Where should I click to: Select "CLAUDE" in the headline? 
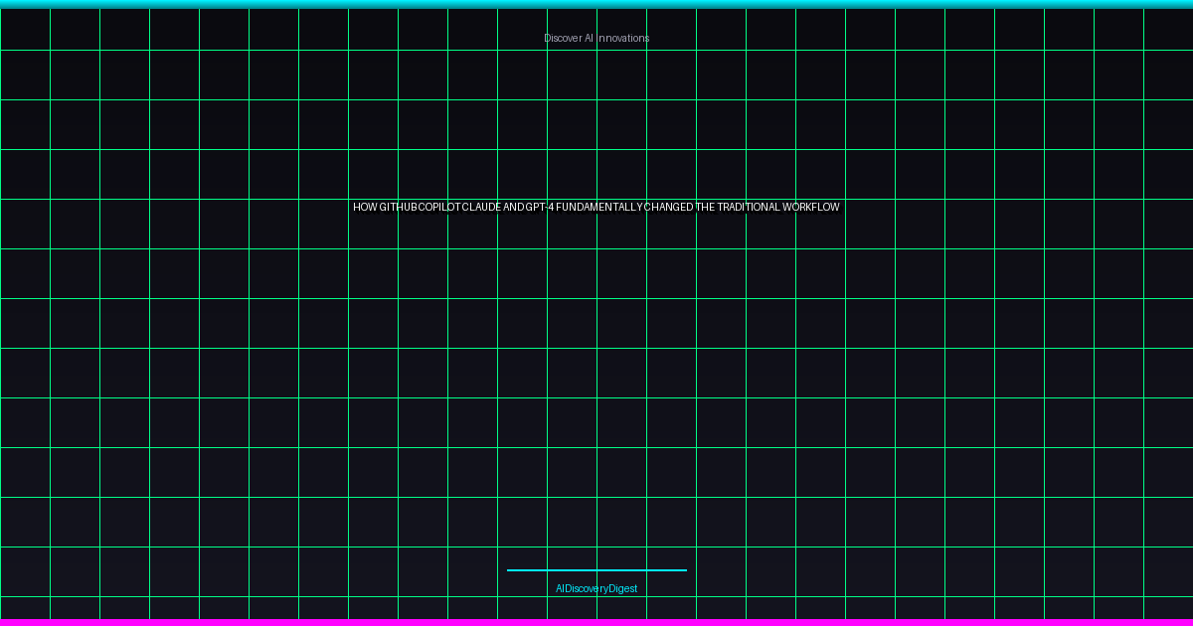click(x=481, y=208)
